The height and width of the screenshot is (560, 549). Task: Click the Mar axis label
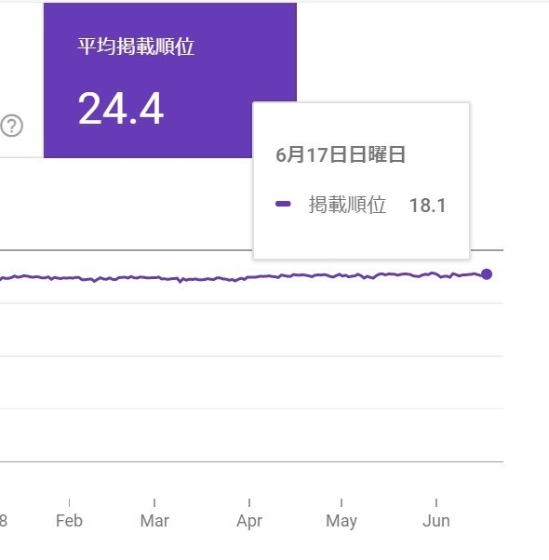click(154, 521)
